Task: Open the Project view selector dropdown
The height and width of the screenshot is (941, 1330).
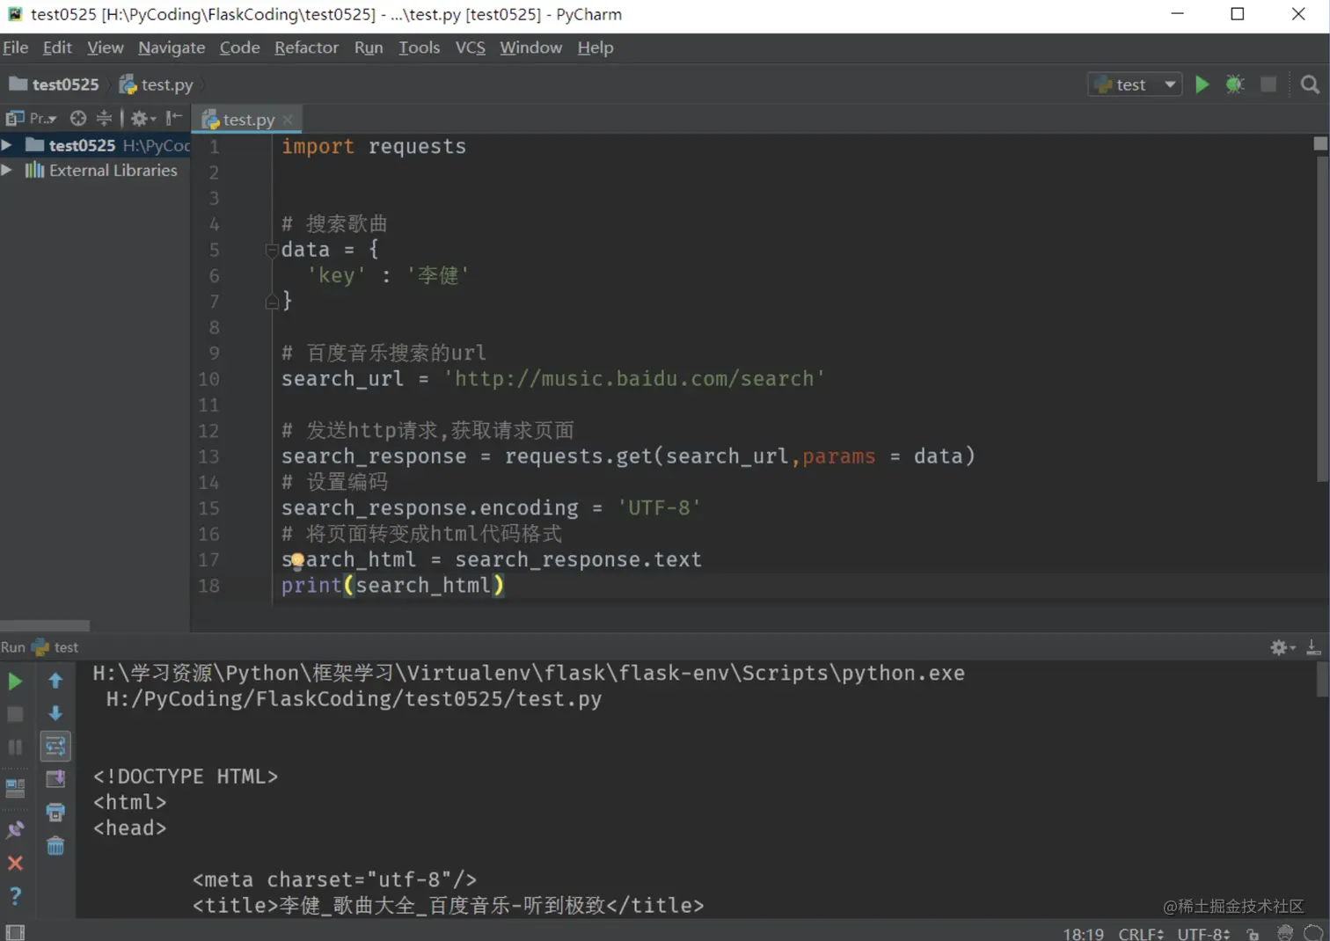Action: [32, 118]
